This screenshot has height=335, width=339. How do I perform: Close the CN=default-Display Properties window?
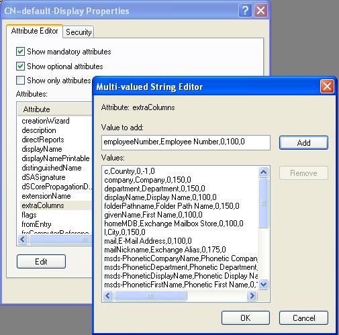(260, 11)
